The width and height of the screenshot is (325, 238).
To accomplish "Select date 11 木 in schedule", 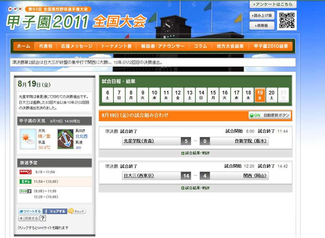I will [166, 95].
